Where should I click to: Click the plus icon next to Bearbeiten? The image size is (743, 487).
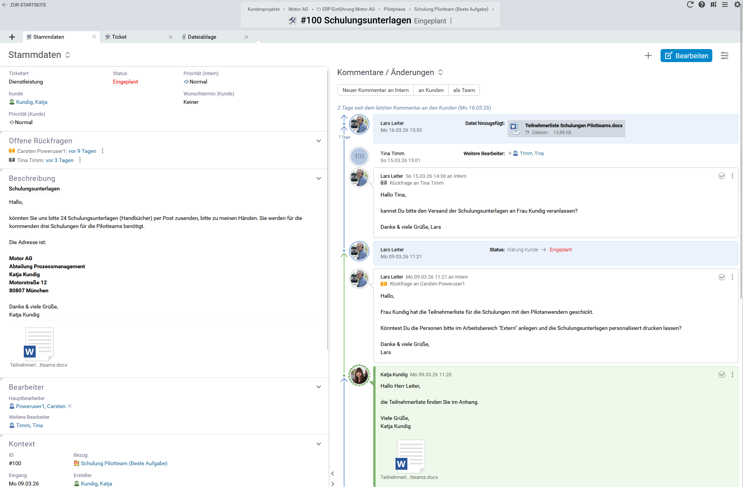648,56
